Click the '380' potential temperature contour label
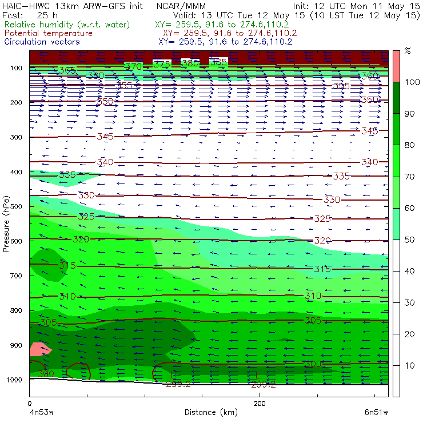The height and width of the screenshot is (423, 423). click(x=190, y=63)
